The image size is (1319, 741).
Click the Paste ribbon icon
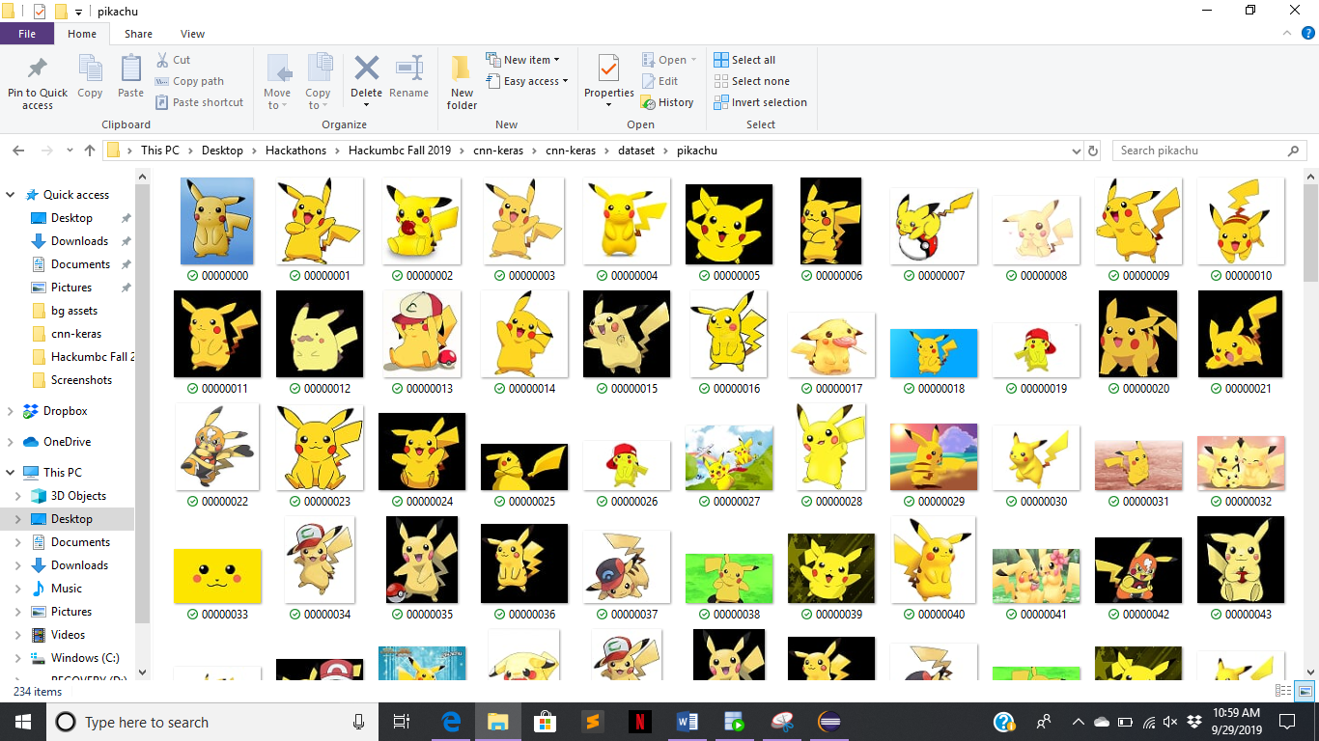tap(130, 69)
